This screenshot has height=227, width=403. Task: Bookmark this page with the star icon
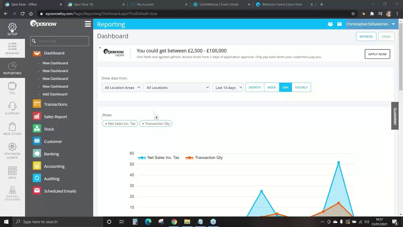pos(353,14)
